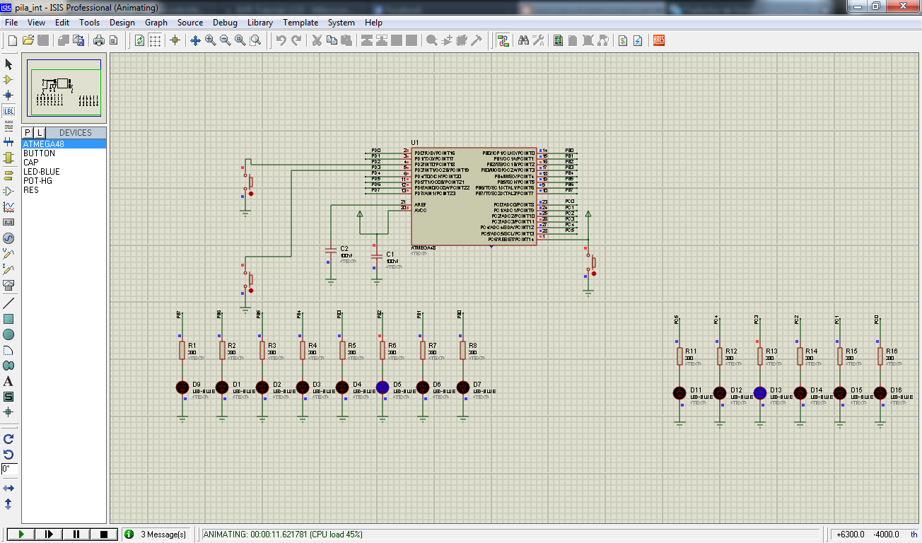
Task: Open the Debug menu
Action: [x=225, y=22]
